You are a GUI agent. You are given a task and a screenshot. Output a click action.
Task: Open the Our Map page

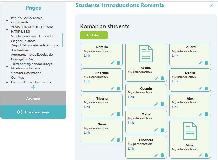tap(17, 77)
